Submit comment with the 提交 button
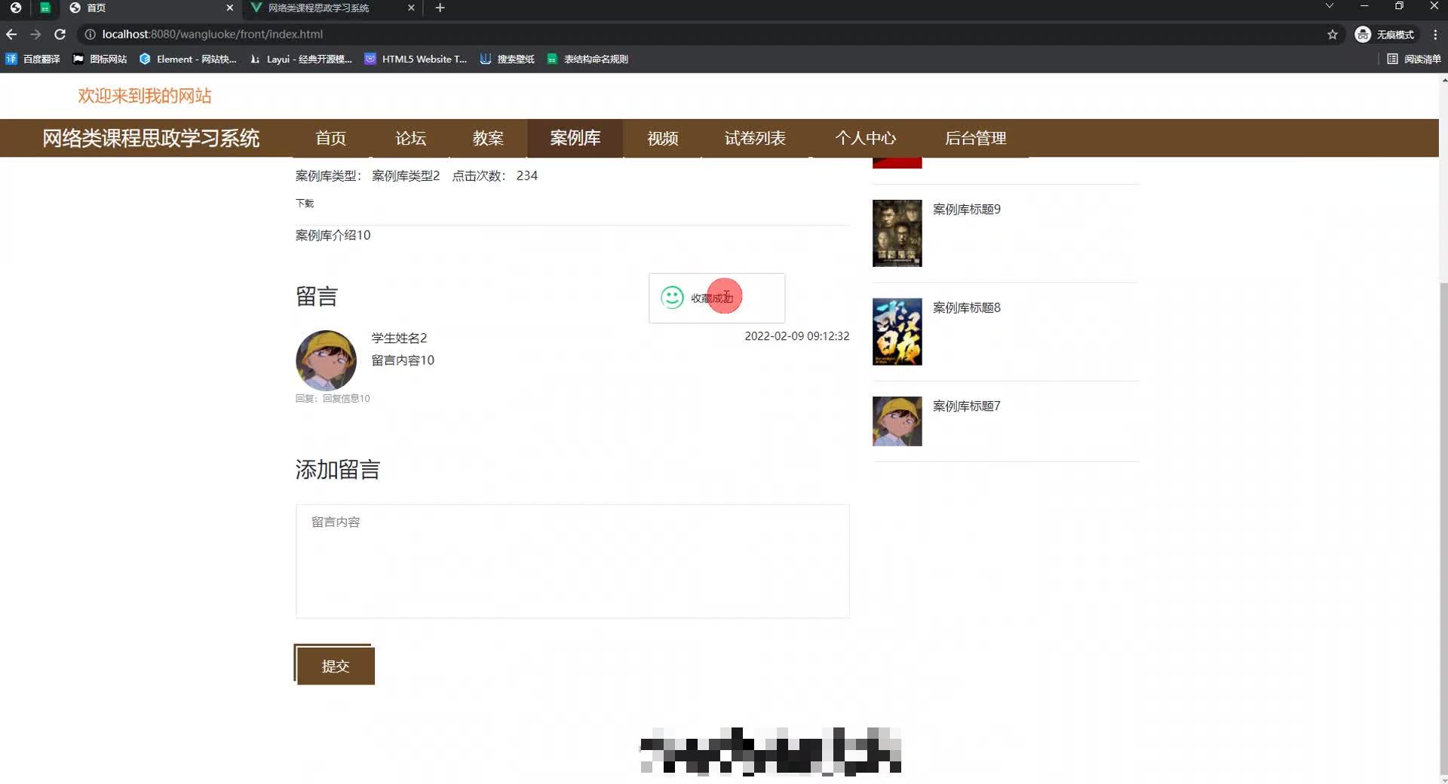Screen dimensions: 1448x784 [x=335, y=666]
